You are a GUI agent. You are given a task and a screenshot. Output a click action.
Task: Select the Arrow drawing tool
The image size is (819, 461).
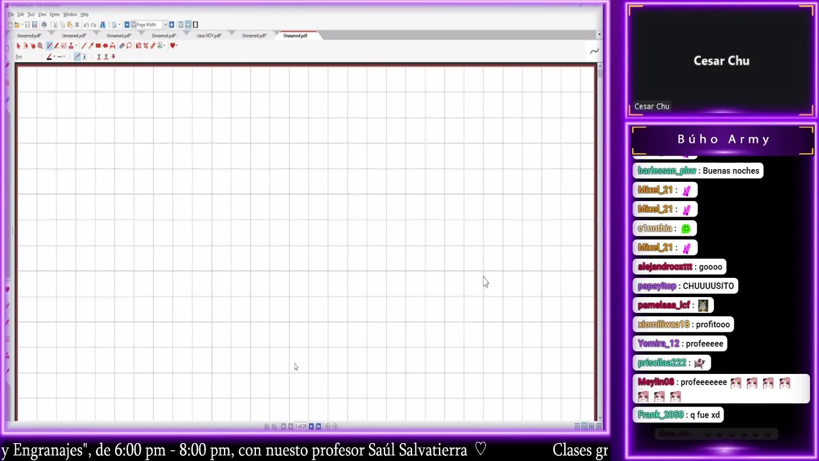pyautogui.click(x=91, y=45)
